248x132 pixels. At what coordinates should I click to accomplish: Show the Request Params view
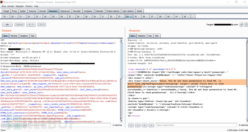[x=14, y=36]
